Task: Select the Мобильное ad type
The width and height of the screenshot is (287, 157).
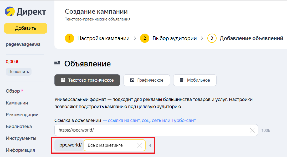Action: click(195, 80)
